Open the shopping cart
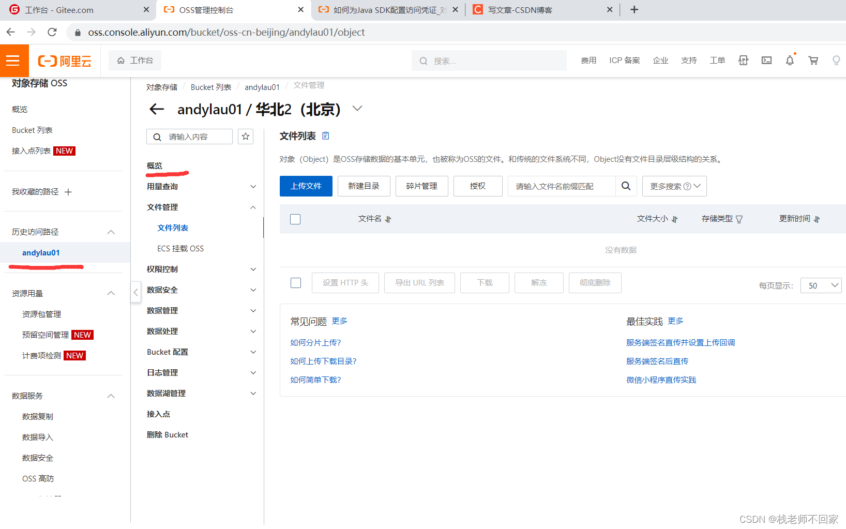Viewport: 846px width, 529px height. [813, 61]
